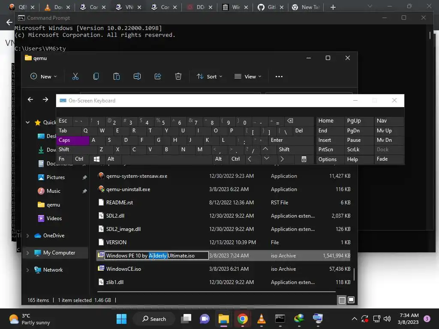Show hidden system tray icons chevron
This screenshot has height=329, width=439.
point(354,319)
